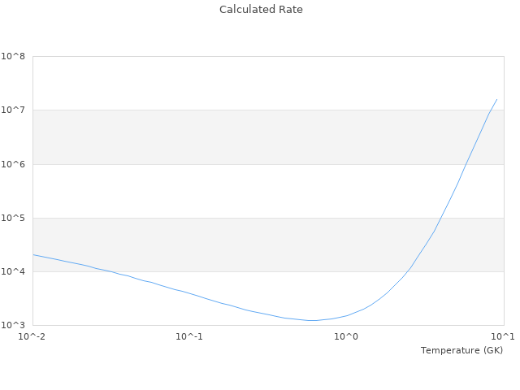Click the 10^1 x-axis tick label

click(503, 336)
